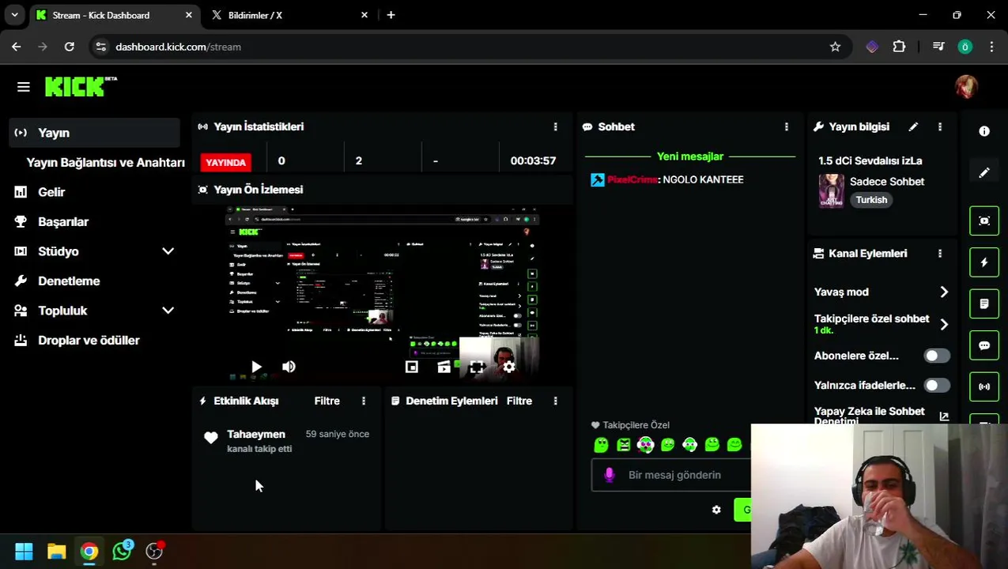This screenshot has width=1008, height=569.
Task: Toggle stream preview widget in right rail
Action: tap(984, 220)
